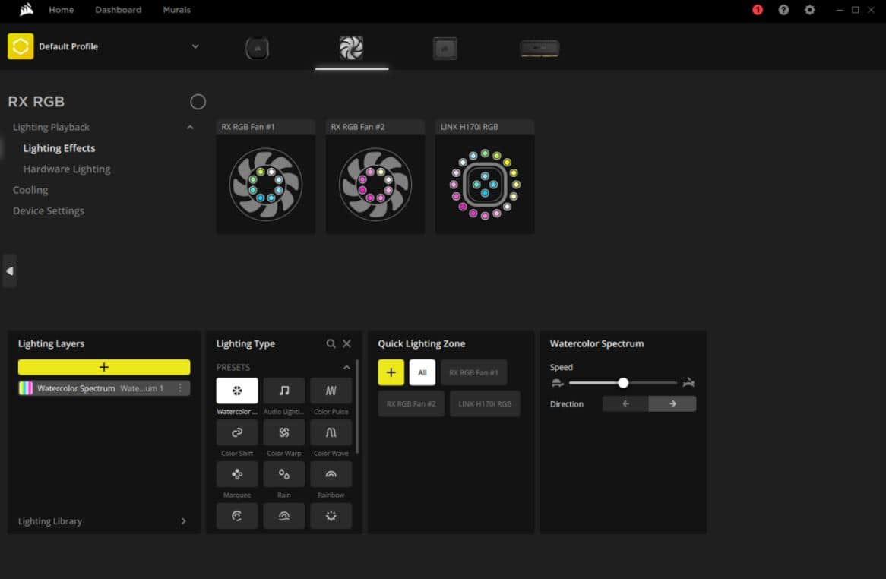Click the fast rabbit speed icon
Viewport: 886px width, 579px height.
pyautogui.click(x=688, y=383)
